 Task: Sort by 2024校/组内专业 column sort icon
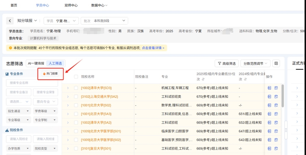click(x=245, y=80)
